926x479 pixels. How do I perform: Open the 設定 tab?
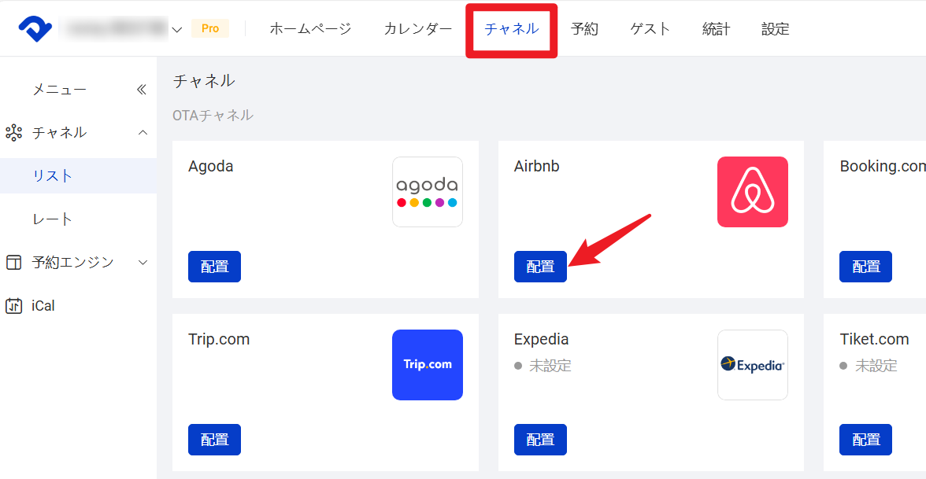775,28
